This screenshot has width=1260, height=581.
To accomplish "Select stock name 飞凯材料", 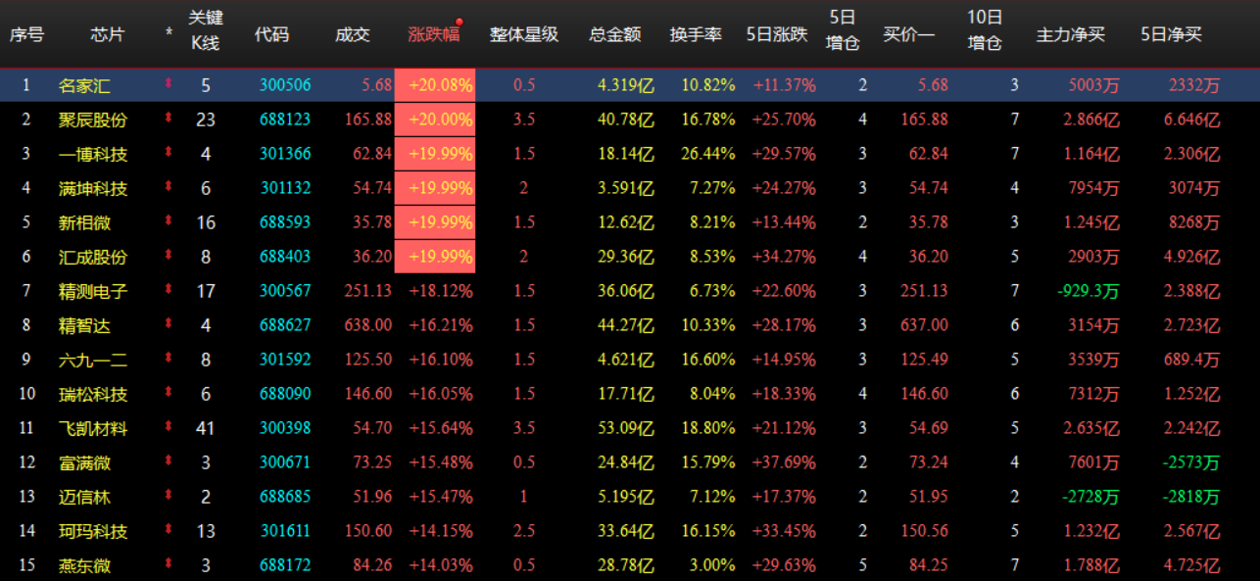I will pos(93,428).
